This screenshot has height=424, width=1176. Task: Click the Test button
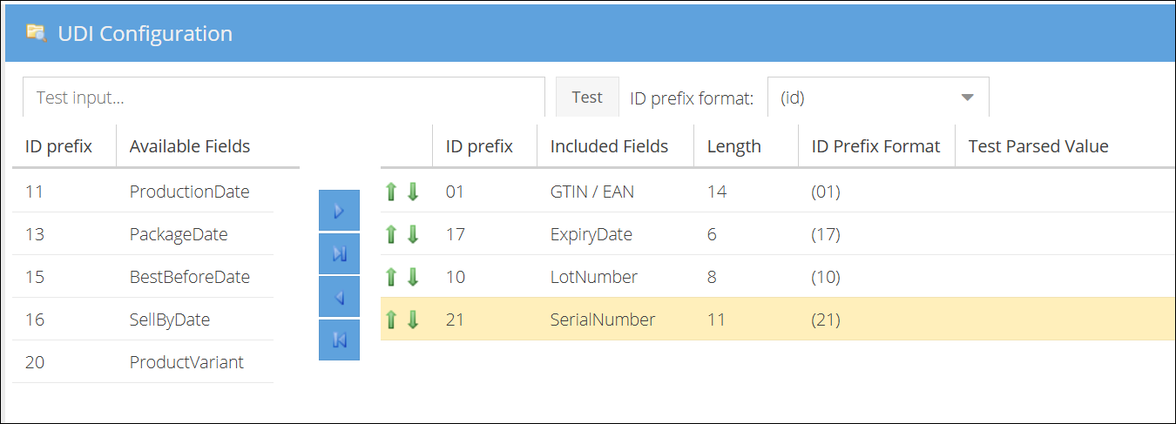tap(587, 97)
